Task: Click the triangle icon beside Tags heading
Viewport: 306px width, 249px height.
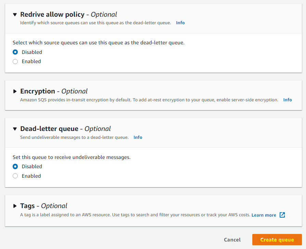Action: (15, 206)
